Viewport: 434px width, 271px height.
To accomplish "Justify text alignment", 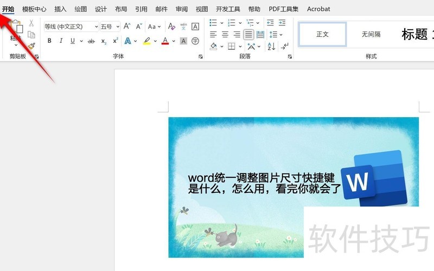I will tap(248, 35).
